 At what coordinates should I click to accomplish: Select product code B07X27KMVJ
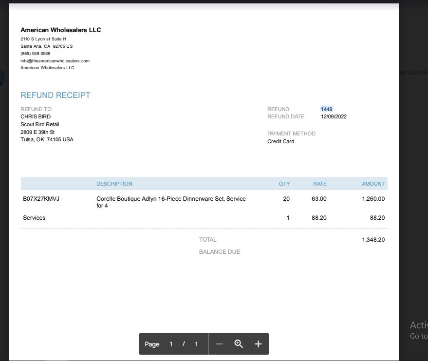[x=41, y=199]
